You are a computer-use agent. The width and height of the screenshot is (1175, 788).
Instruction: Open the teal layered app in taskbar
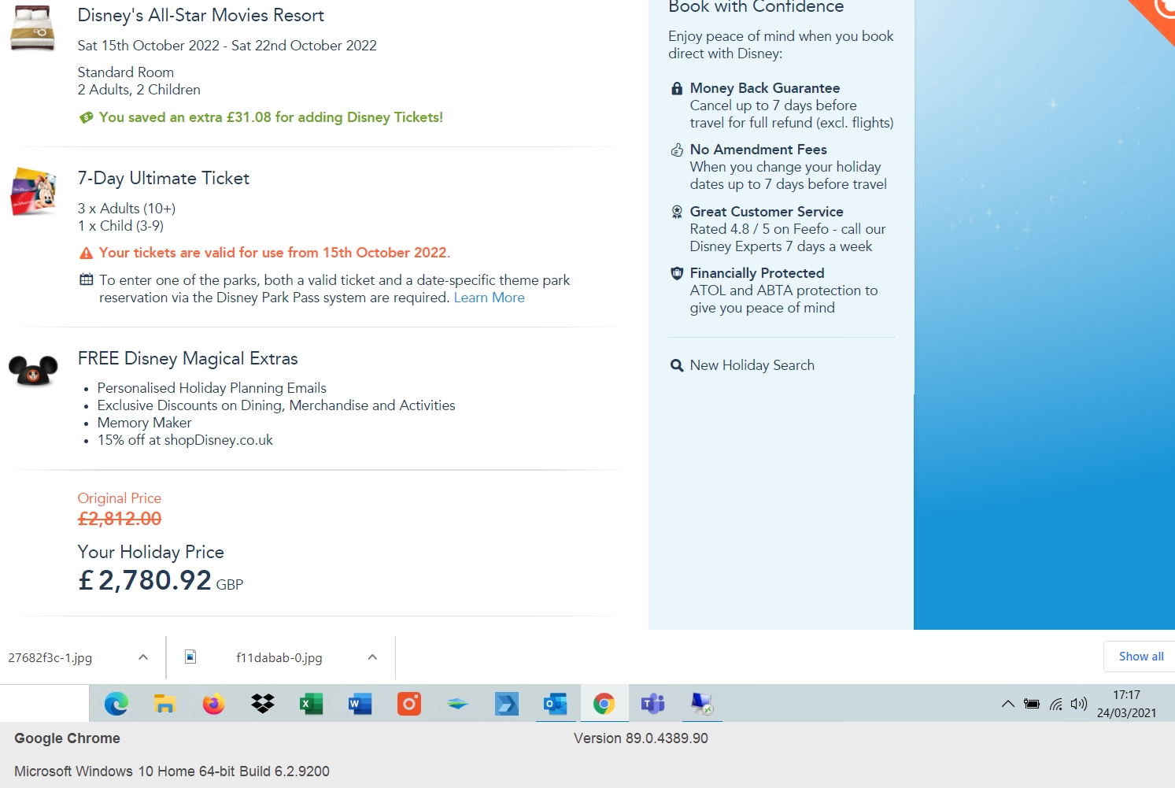(457, 704)
